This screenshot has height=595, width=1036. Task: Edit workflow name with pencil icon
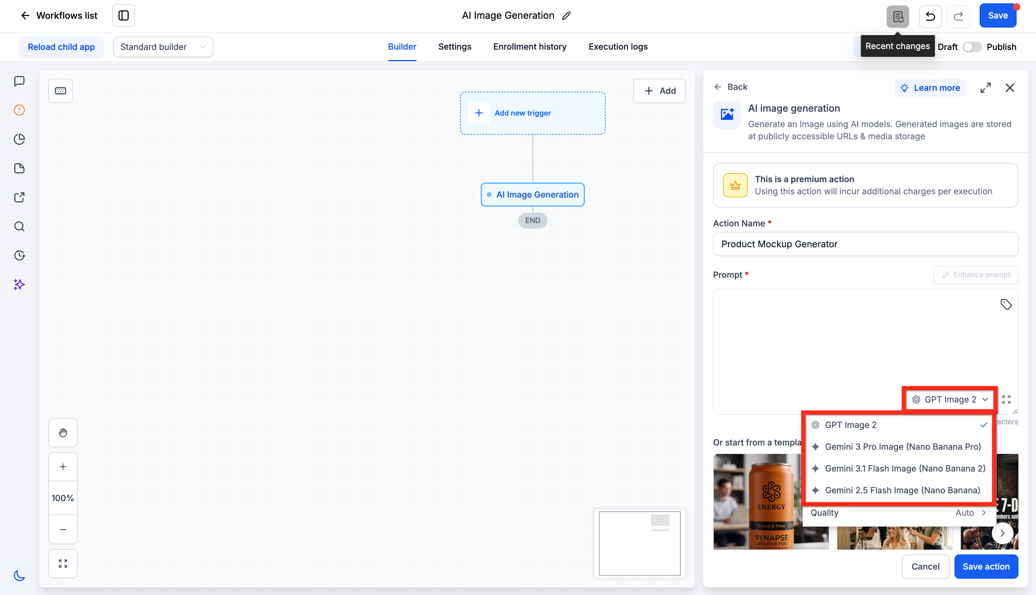click(x=566, y=15)
